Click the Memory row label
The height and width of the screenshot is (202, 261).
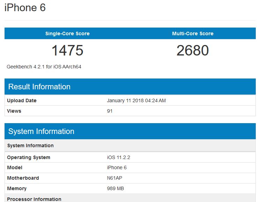click(x=17, y=188)
